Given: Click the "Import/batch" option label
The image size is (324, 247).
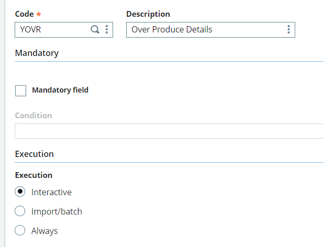Looking at the screenshot, I should [57, 211].
